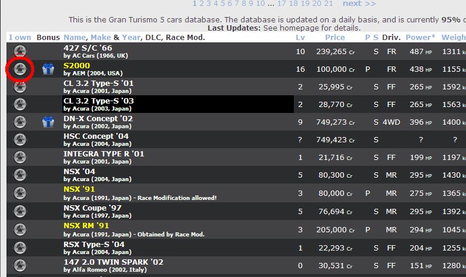Viewport: 466px width, 277px height.
Task: Sort by the S column header
Action: tap(376, 38)
